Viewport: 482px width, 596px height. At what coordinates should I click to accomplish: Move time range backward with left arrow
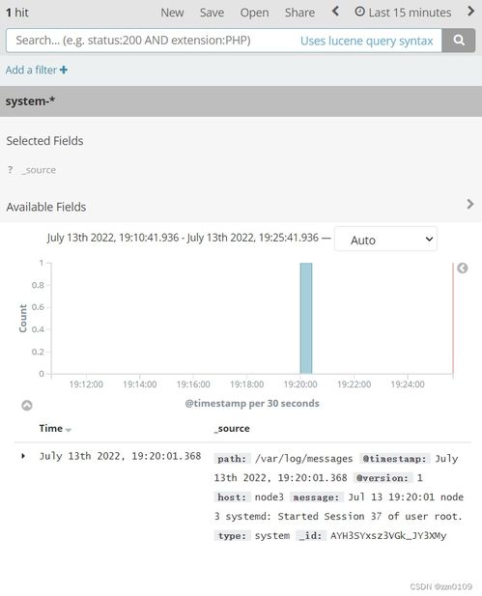[335, 12]
